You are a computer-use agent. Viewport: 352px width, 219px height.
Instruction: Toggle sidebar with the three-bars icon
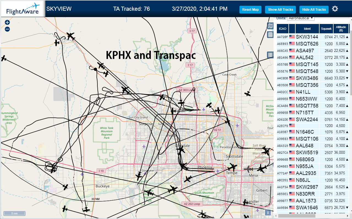point(270,55)
